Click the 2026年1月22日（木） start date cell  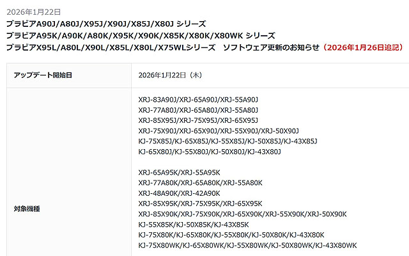[170, 75]
